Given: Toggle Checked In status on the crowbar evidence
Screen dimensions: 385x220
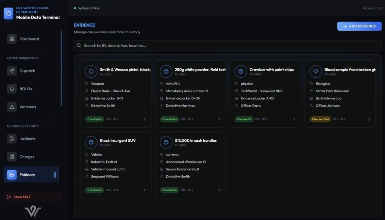Looking at the screenshot, I should coord(244,119).
